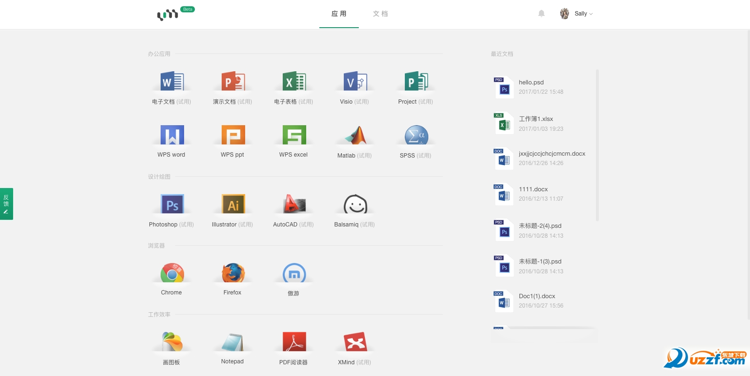
Task: Click the 2017/01/22 15:48 timestamp
Action: coord(541,92)
